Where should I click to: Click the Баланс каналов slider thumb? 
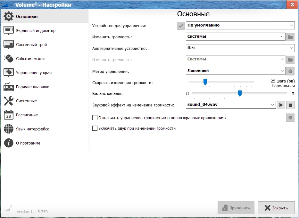point(240,93)
